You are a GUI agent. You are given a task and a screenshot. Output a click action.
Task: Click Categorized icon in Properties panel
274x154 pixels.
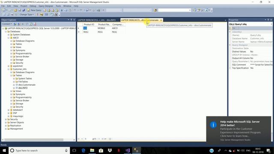230,28
